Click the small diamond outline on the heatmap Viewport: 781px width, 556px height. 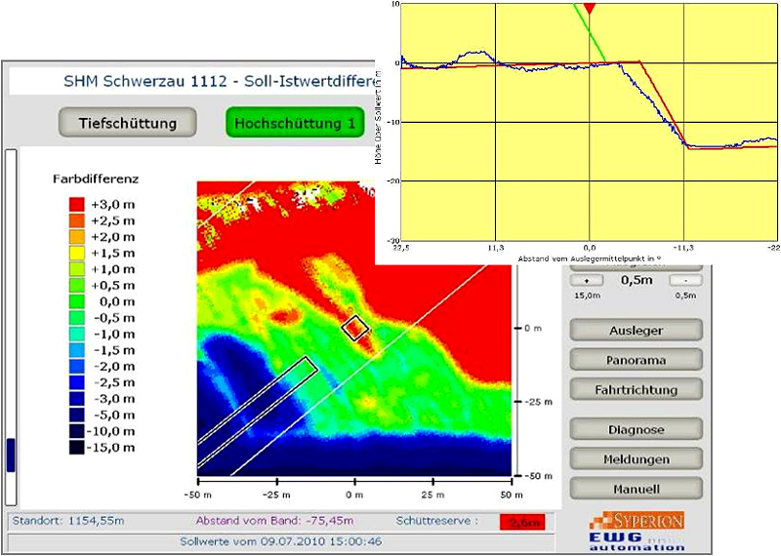pyautogui.click(x=355, y=329)
